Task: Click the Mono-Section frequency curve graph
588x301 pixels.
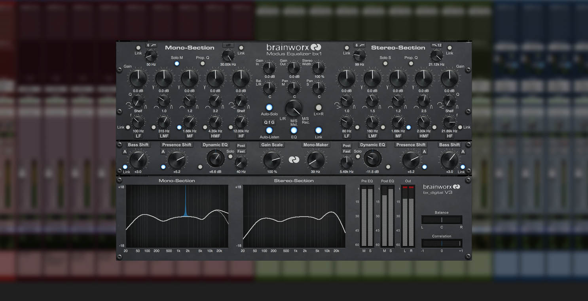Action: coord(177,216)
